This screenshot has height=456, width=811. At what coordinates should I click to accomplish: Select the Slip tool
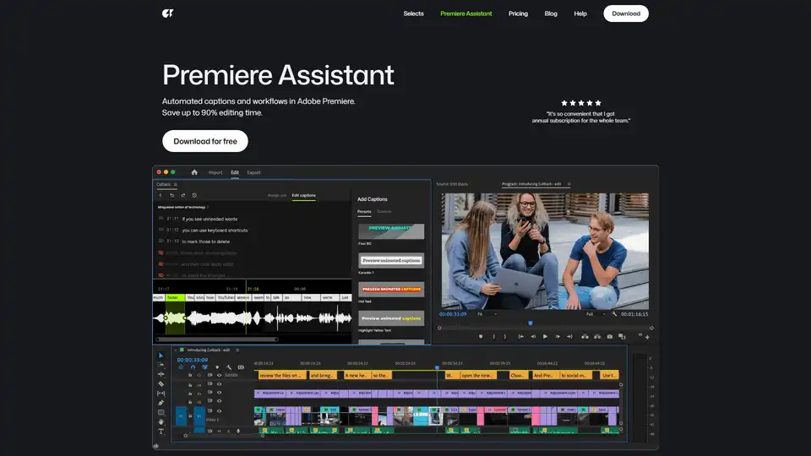tap(161, 394)
